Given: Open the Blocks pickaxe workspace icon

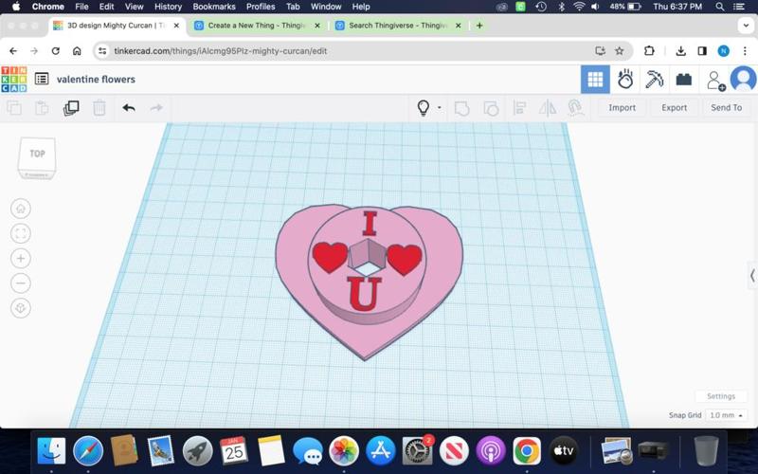Looking at the screenshot, I should click(x=654, y=80).
